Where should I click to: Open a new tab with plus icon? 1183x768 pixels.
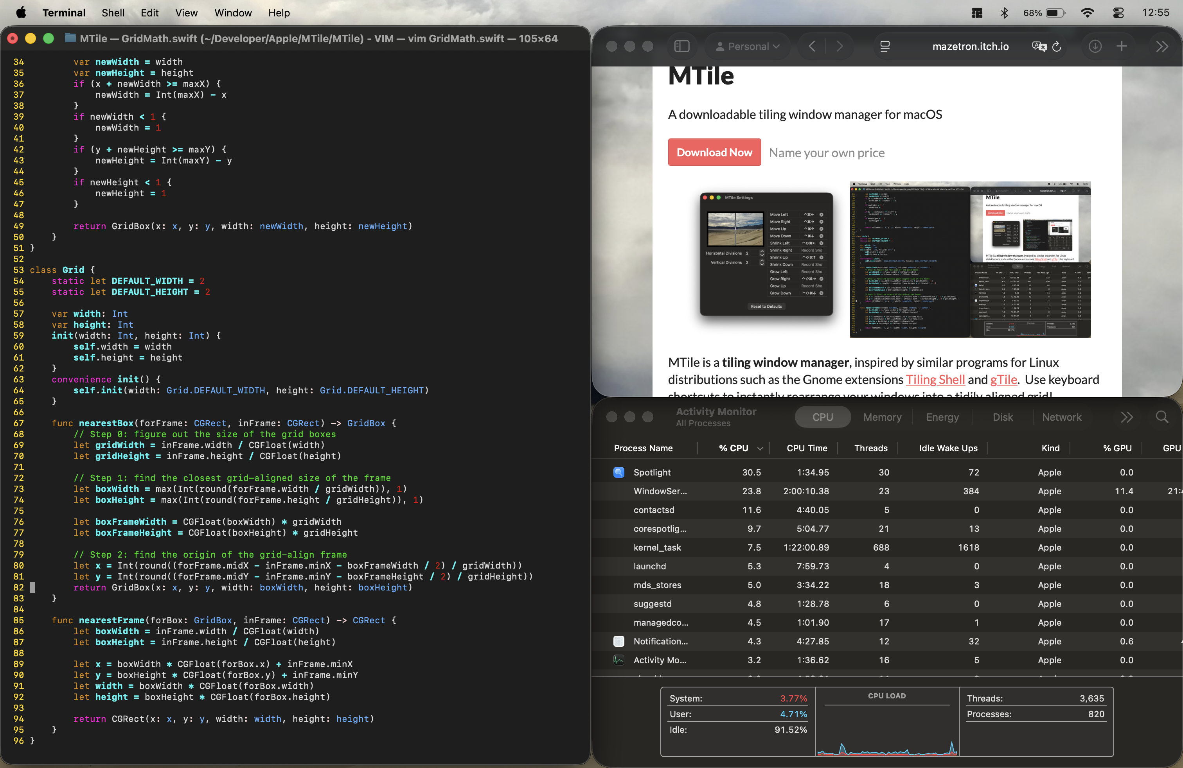(x=1122, y=46)
